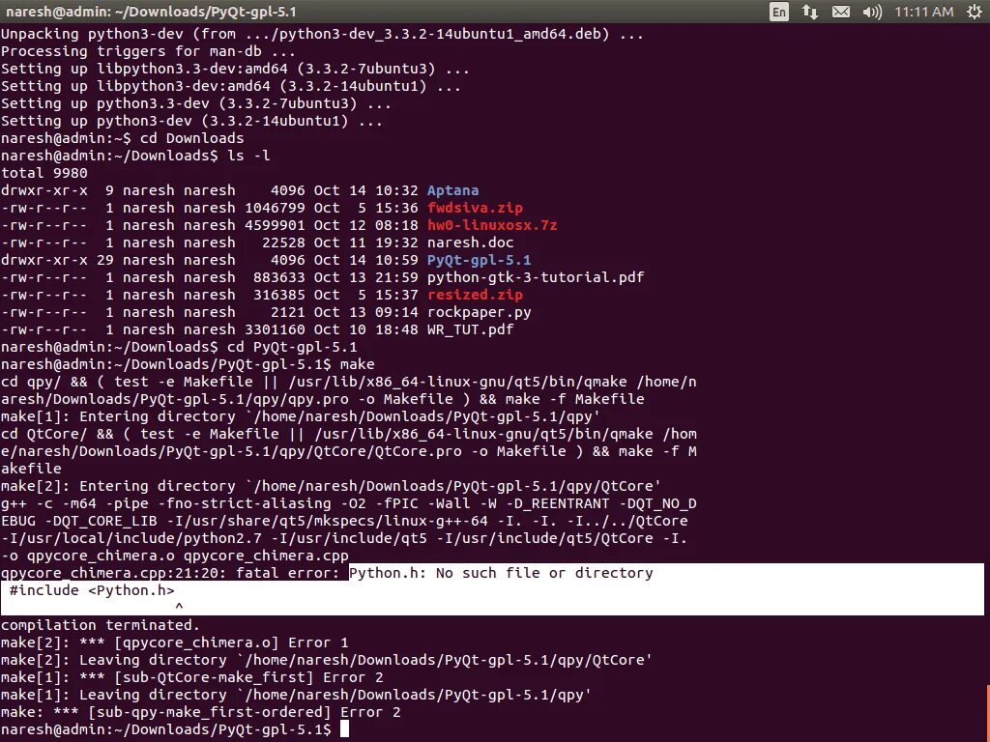Click the 'cd Downloads' command text
Image resolution: width=990 pixels, height=742 pixels.
[x=192, y=138]
